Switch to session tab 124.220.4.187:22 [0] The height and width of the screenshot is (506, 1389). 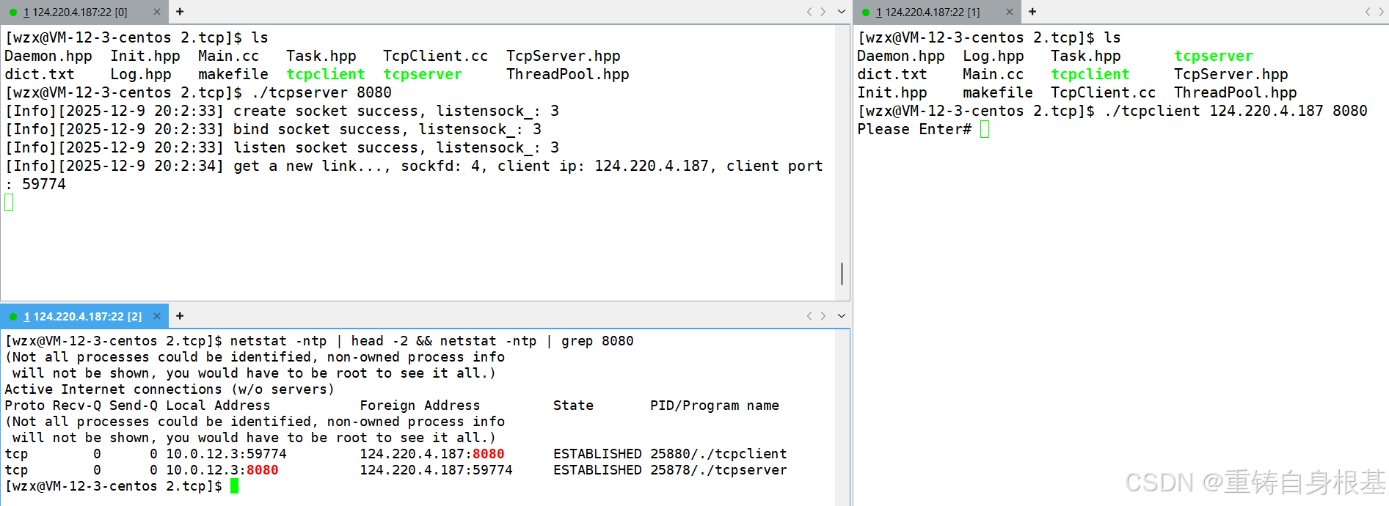point(76,12)
